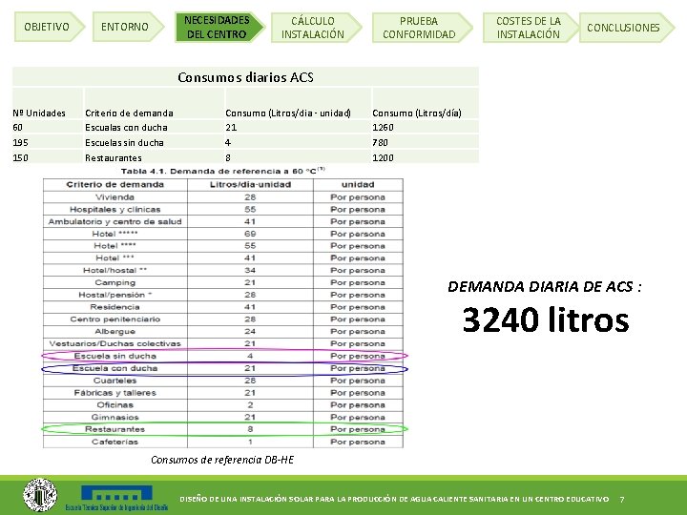Click 'Restaurantes' in the reference table
Image resolution: width=687 pixels, height=515 pixels.
point(114,429)
